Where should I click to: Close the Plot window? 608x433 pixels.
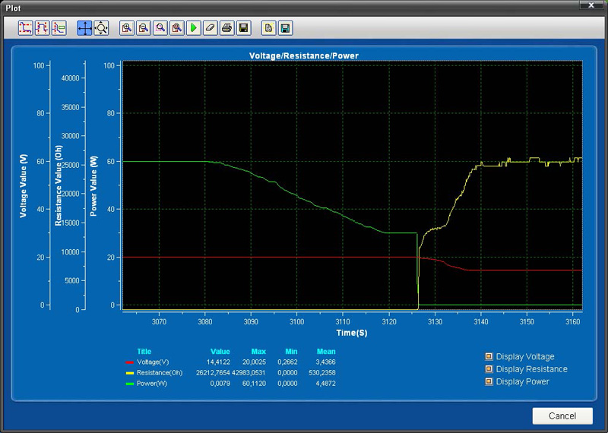pos(590,5)
